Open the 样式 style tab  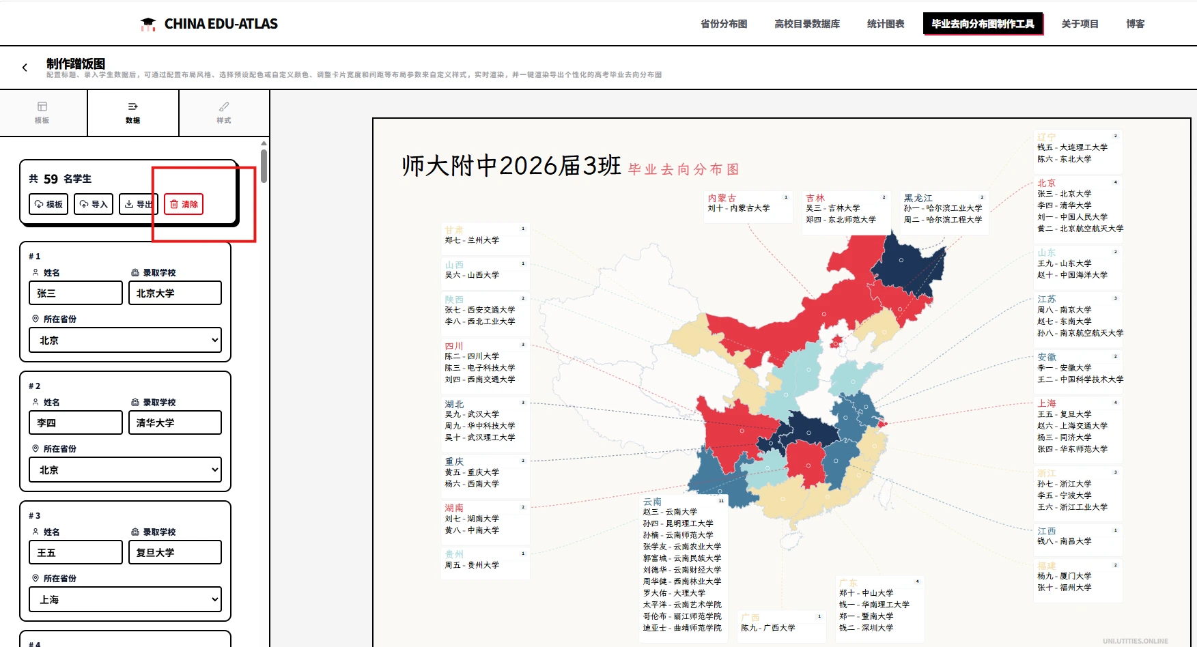(224, 113)
